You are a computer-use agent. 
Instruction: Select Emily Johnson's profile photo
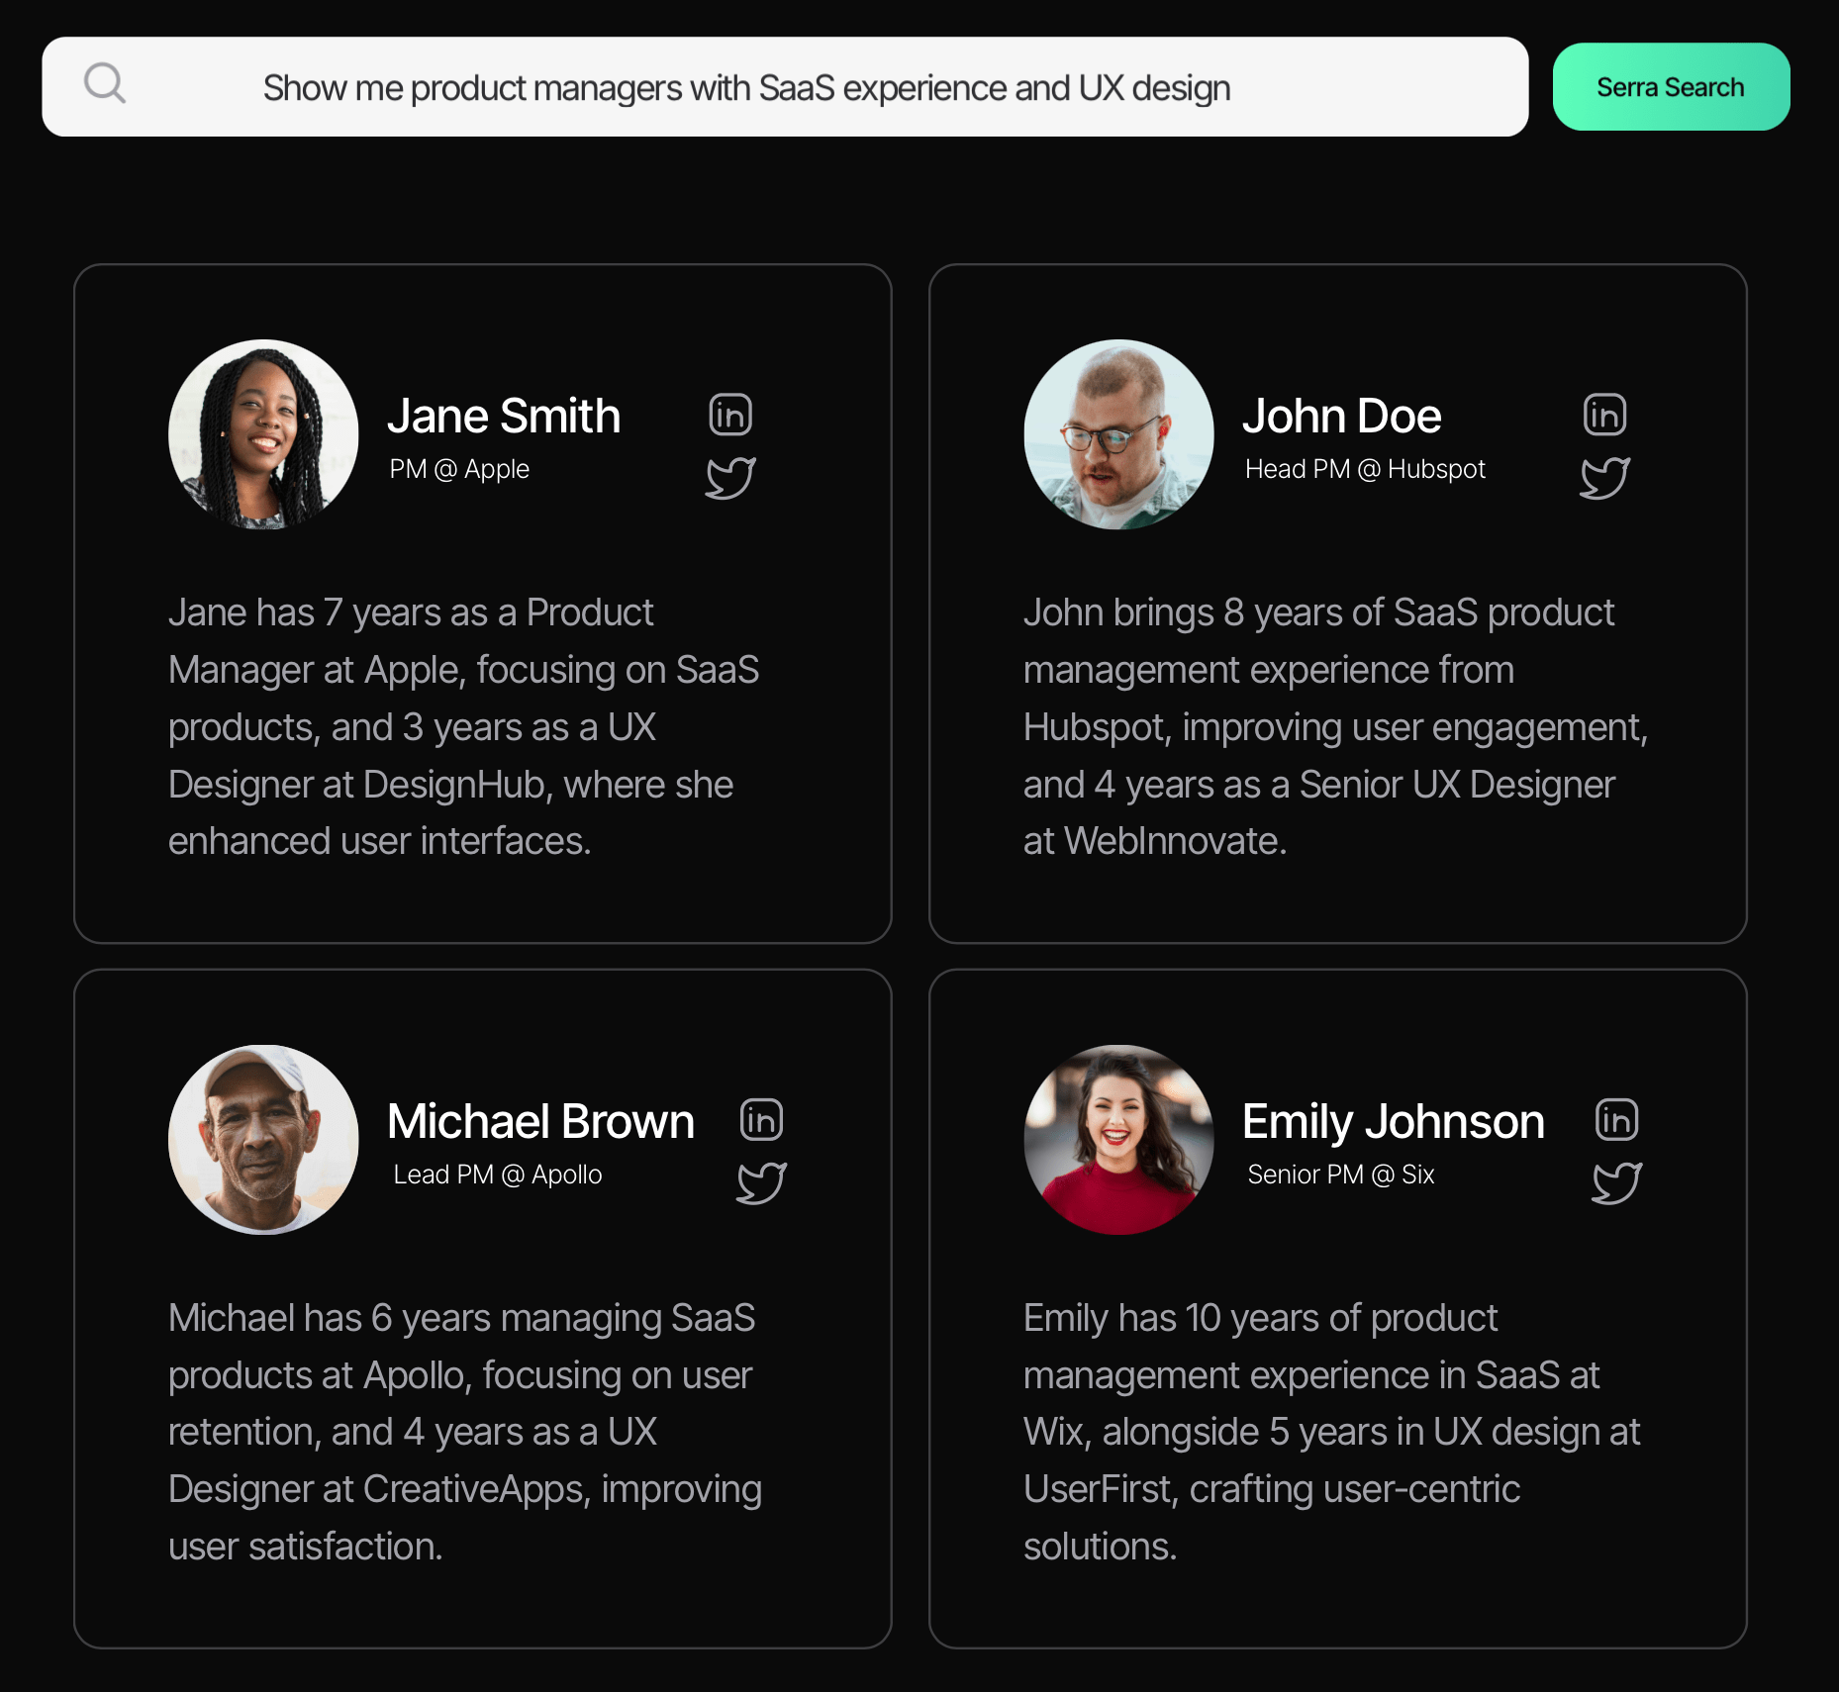pyautogui.click(x=1118, y=1140)
